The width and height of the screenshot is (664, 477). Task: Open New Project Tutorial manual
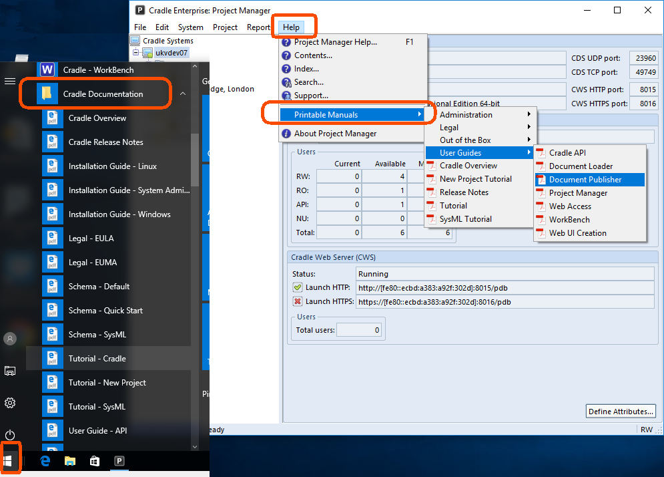(480, 179)
